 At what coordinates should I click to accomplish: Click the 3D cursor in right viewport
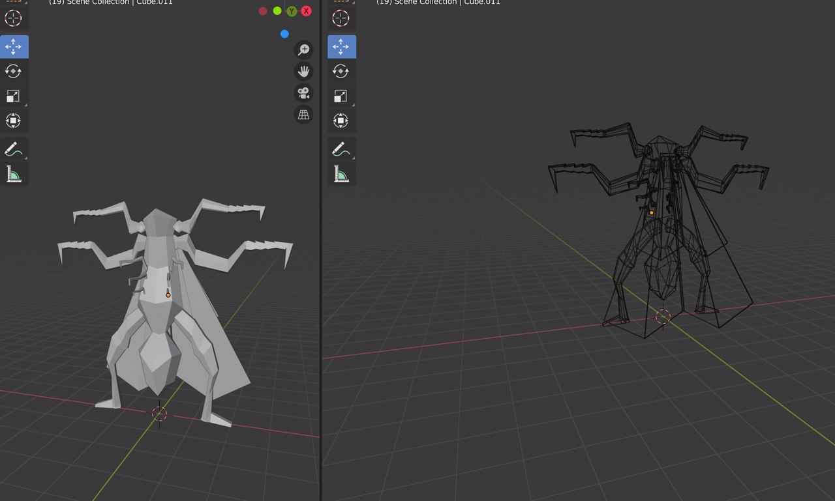(663, 317)
